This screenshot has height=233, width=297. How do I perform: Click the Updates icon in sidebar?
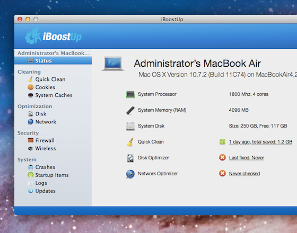31,191
